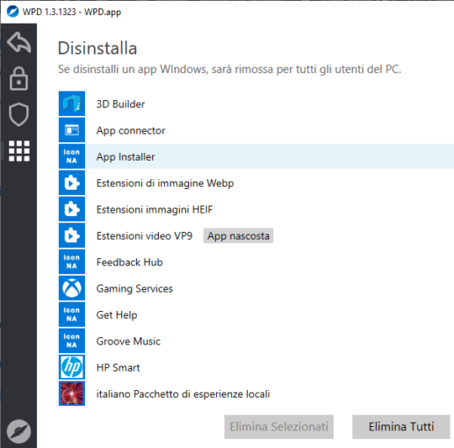Go back using the sidebar arrow icon

coord(18,43)
